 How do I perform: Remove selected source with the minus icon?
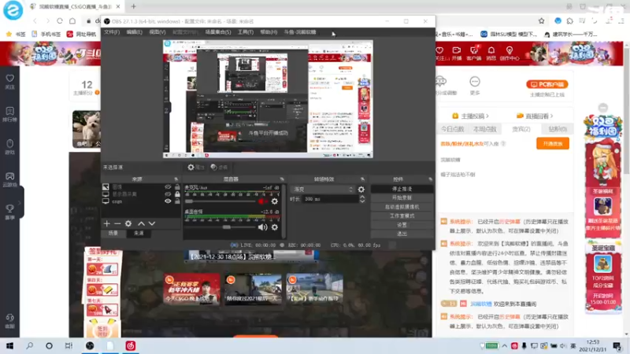117,223
